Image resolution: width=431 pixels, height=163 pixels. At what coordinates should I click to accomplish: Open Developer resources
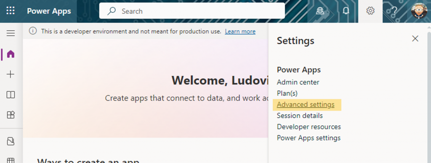309,127
